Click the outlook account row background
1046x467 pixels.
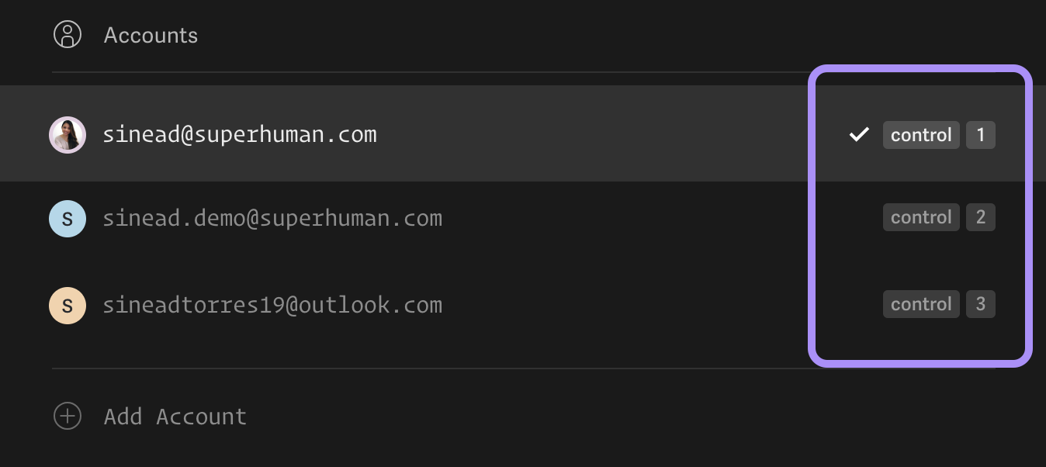(523, 306)
